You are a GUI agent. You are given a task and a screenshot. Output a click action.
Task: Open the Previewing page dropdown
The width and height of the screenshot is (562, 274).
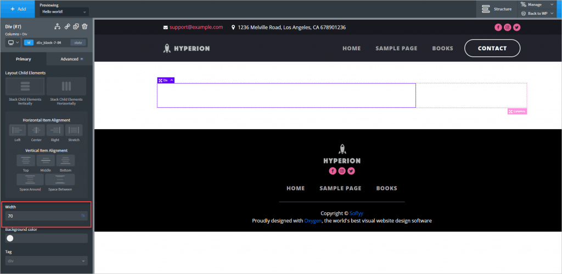[x=64, y=11]
